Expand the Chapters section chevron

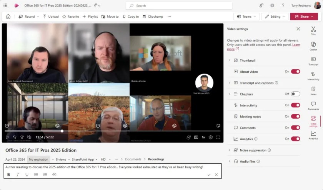pos(229,94)
